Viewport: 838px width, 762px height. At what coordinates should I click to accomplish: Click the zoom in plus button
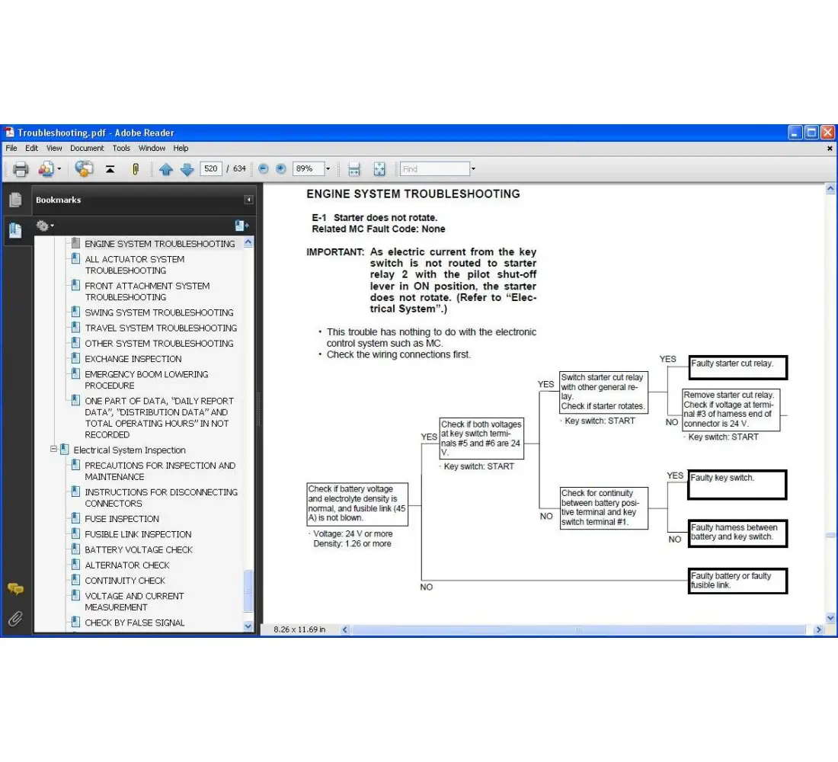[x=281, y=169]
